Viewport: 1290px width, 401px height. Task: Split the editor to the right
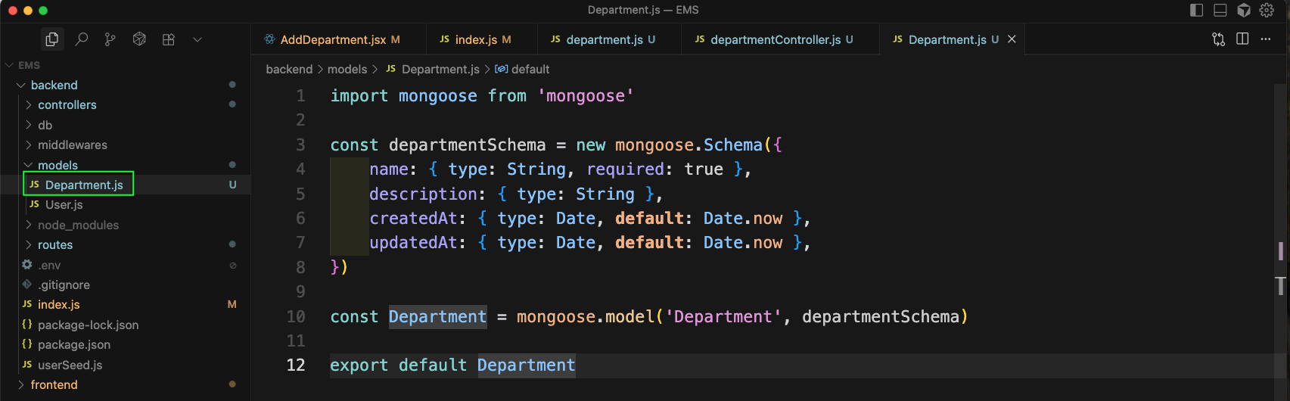tap(1242, 39)
